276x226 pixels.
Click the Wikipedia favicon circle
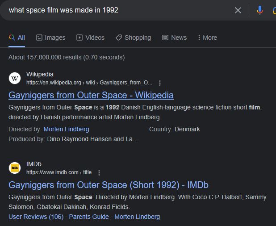point(15,78)
